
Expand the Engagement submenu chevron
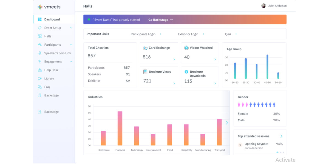(71, 62)
